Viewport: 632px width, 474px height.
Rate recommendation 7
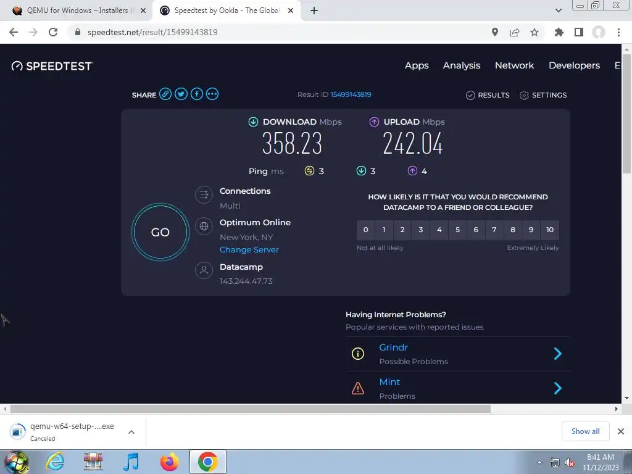tap(494, 230)
